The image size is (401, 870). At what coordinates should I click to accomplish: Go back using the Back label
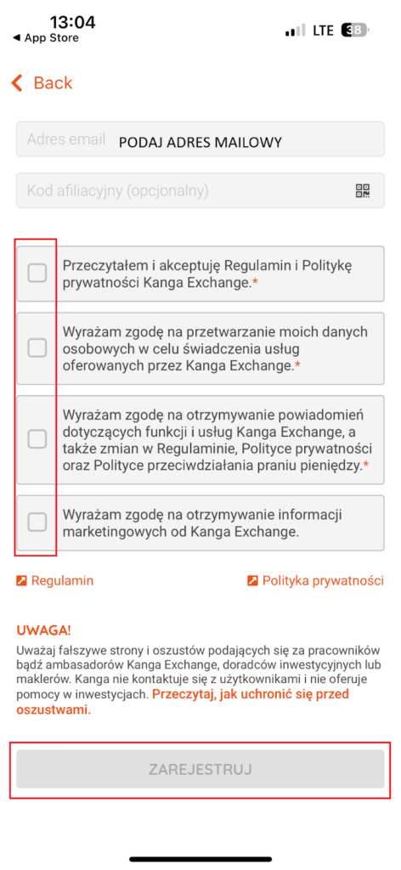click(x=54, y=83)
